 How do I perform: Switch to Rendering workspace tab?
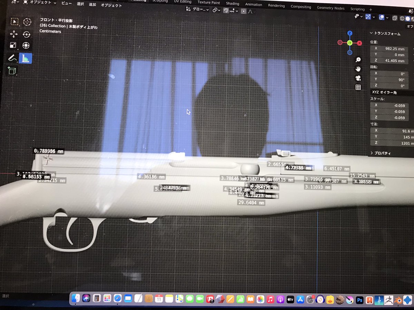pyautogui.click(x=276, y=6)
